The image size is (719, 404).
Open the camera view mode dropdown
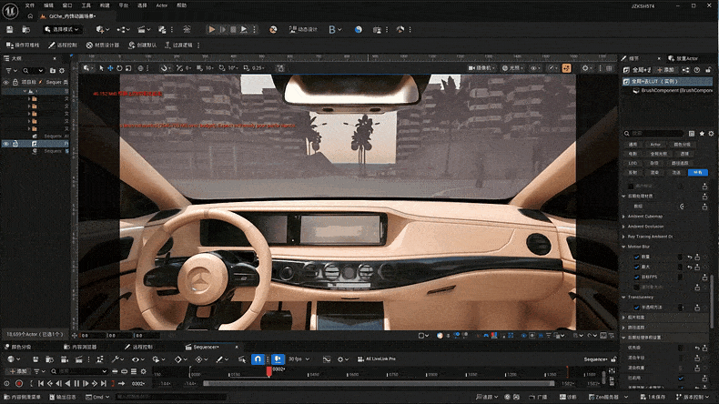[x=481, y=68]
